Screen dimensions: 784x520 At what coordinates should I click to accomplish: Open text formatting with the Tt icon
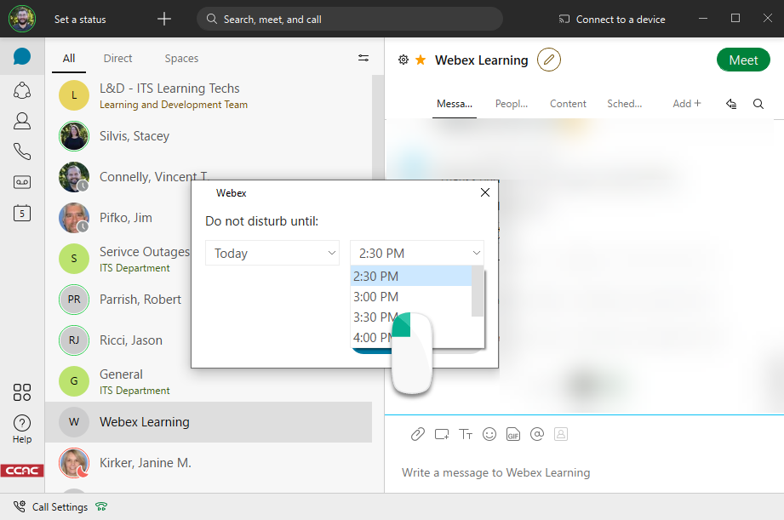pyautogui.click(x=466, y=434)
